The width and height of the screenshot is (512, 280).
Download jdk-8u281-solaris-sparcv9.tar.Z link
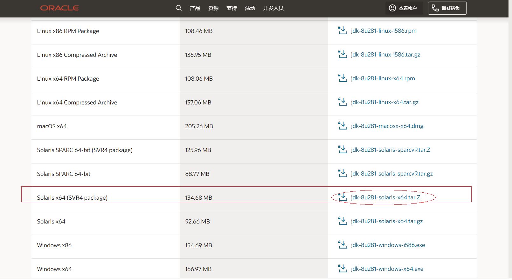click(391, 150)
